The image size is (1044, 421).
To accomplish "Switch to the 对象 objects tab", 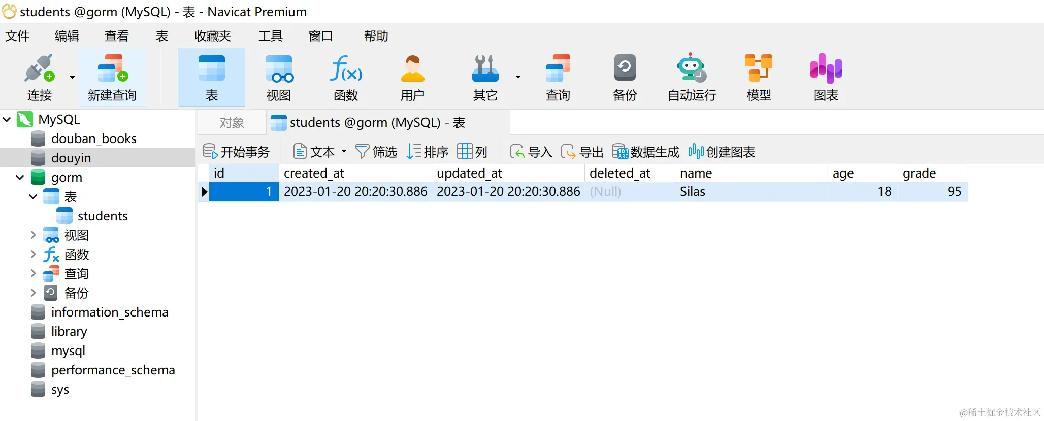I will coord(232,123).
